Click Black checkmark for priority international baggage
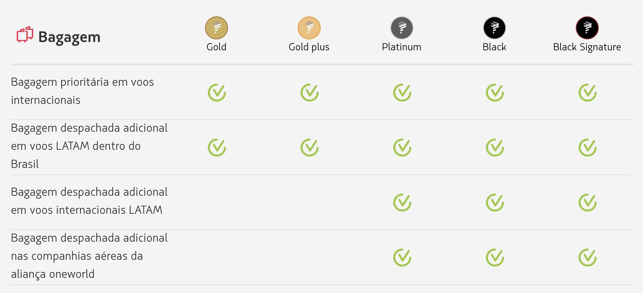The height and width of the screenshot is (293, 643). tap(495, 92)
